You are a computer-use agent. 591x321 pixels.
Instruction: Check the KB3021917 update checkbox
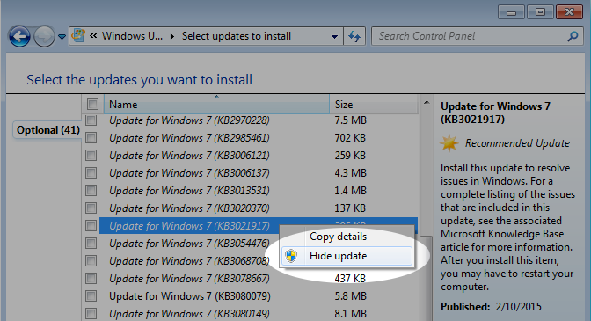[x=91, y=226]
